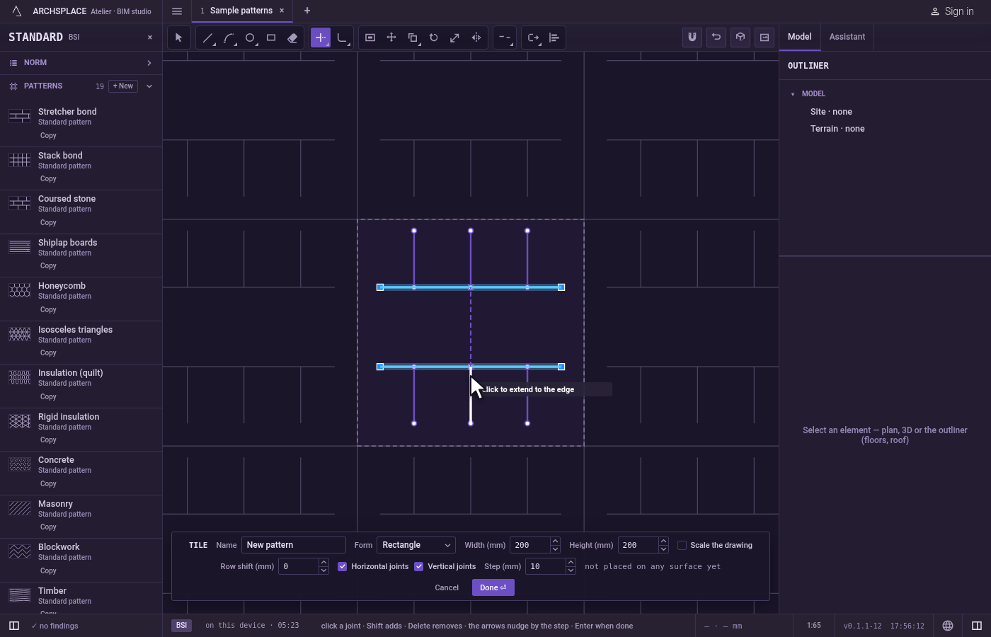Enable Scale the drawing checkbox
This screenshot has width=991, height=637.
(682, 545)
